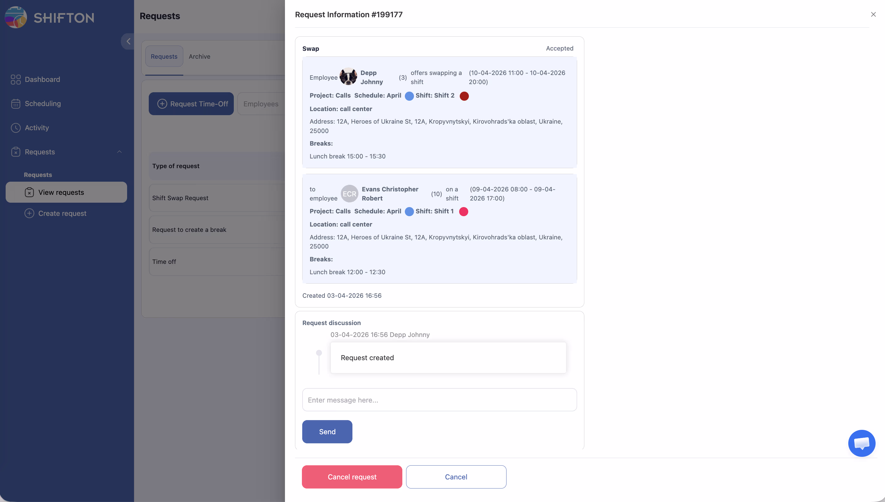Click the Scheduling calendar icon
Viewport: 885px width, 502px height.
tap(16, 104)
